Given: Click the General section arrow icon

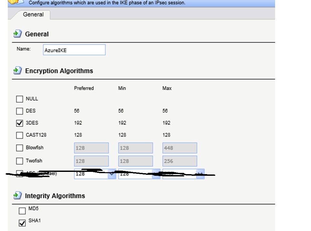Looking at the screenshot, I should (x=17, y=34).
